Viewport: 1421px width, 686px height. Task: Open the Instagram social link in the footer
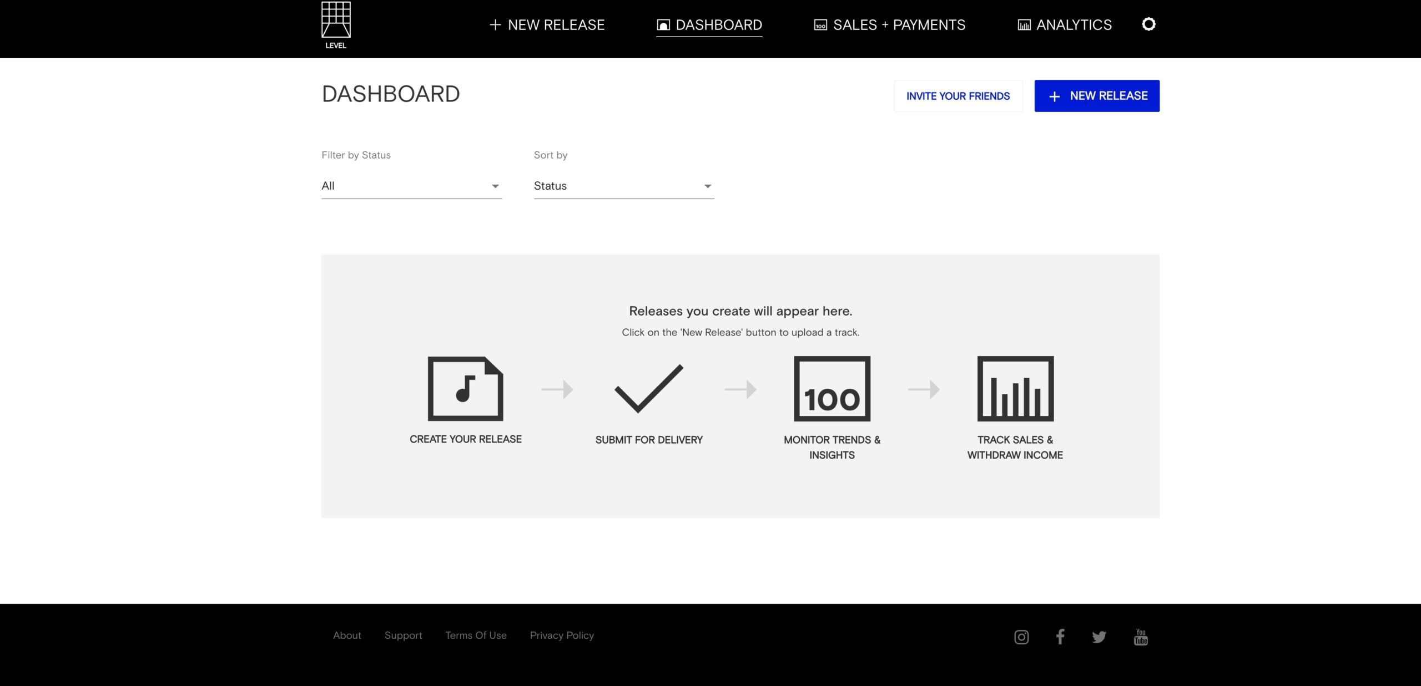coord(1021,637)
